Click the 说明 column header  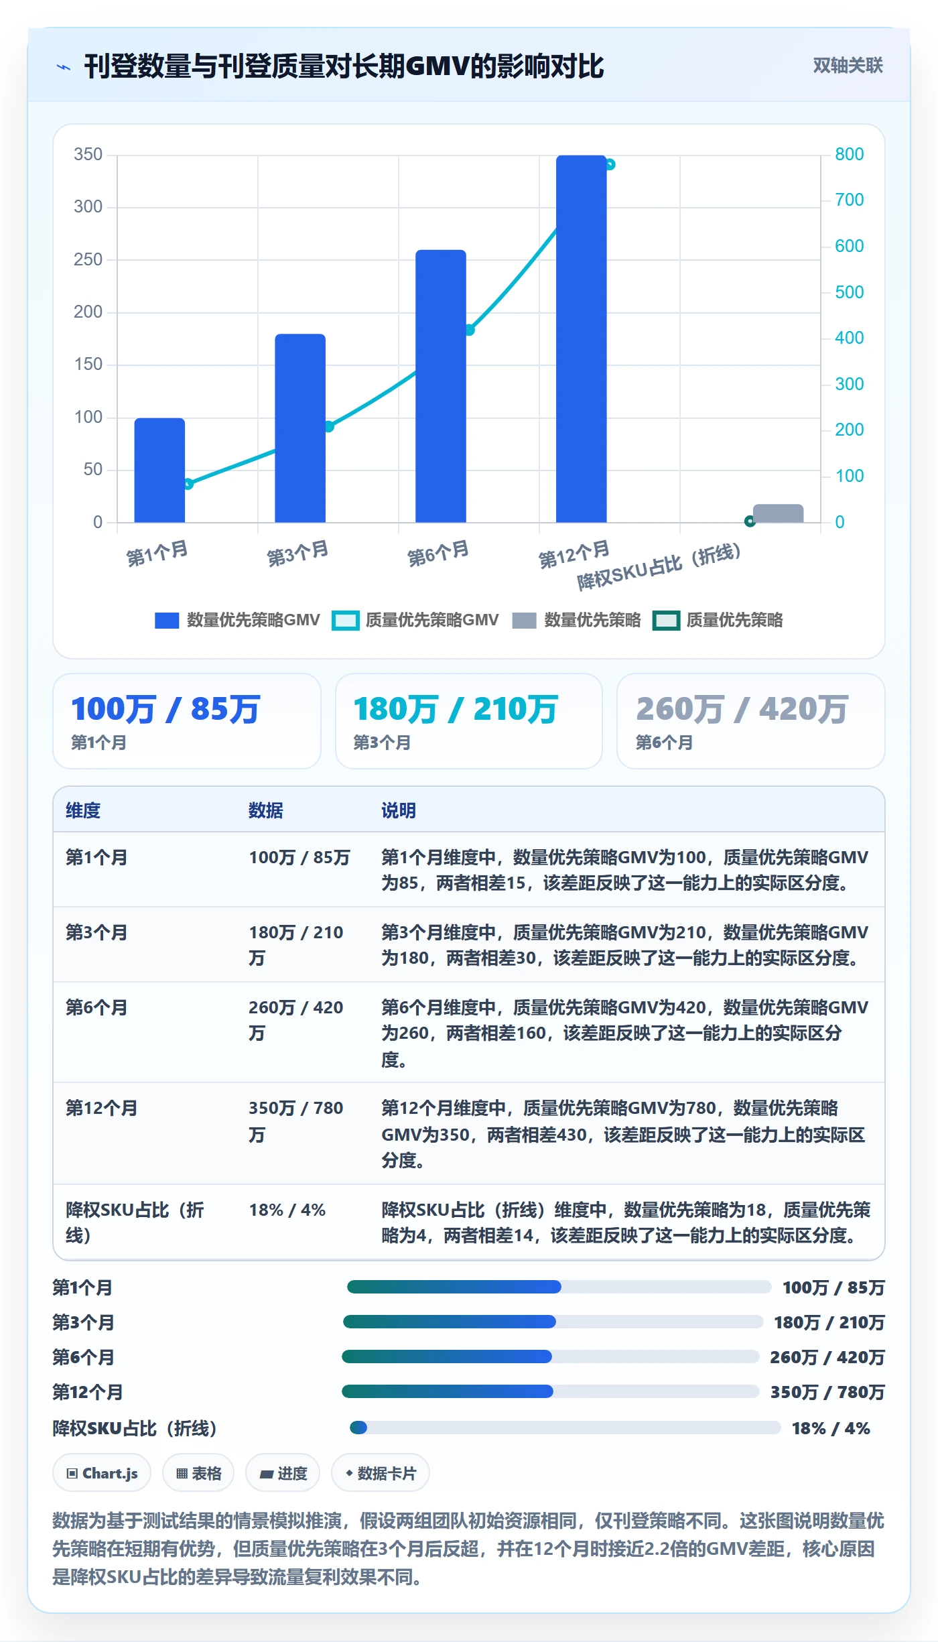(x=399, y=810)
